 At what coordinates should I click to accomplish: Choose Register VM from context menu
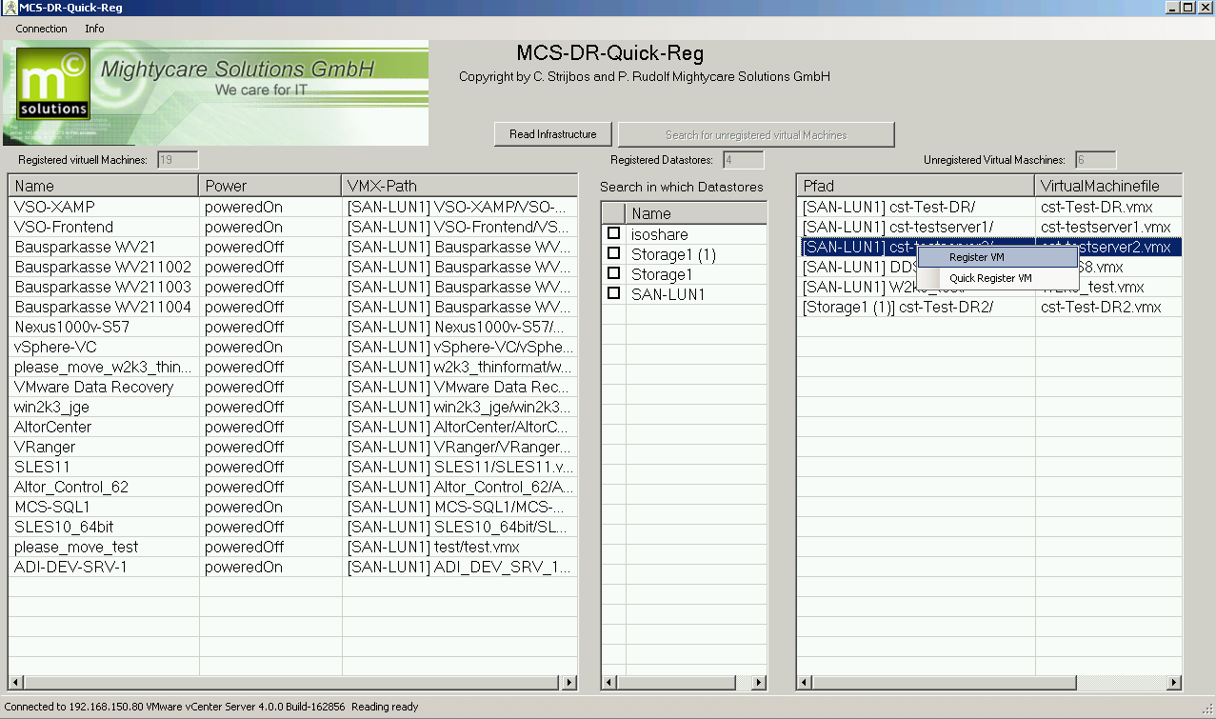pyautogui.click(x=996, y=257)
